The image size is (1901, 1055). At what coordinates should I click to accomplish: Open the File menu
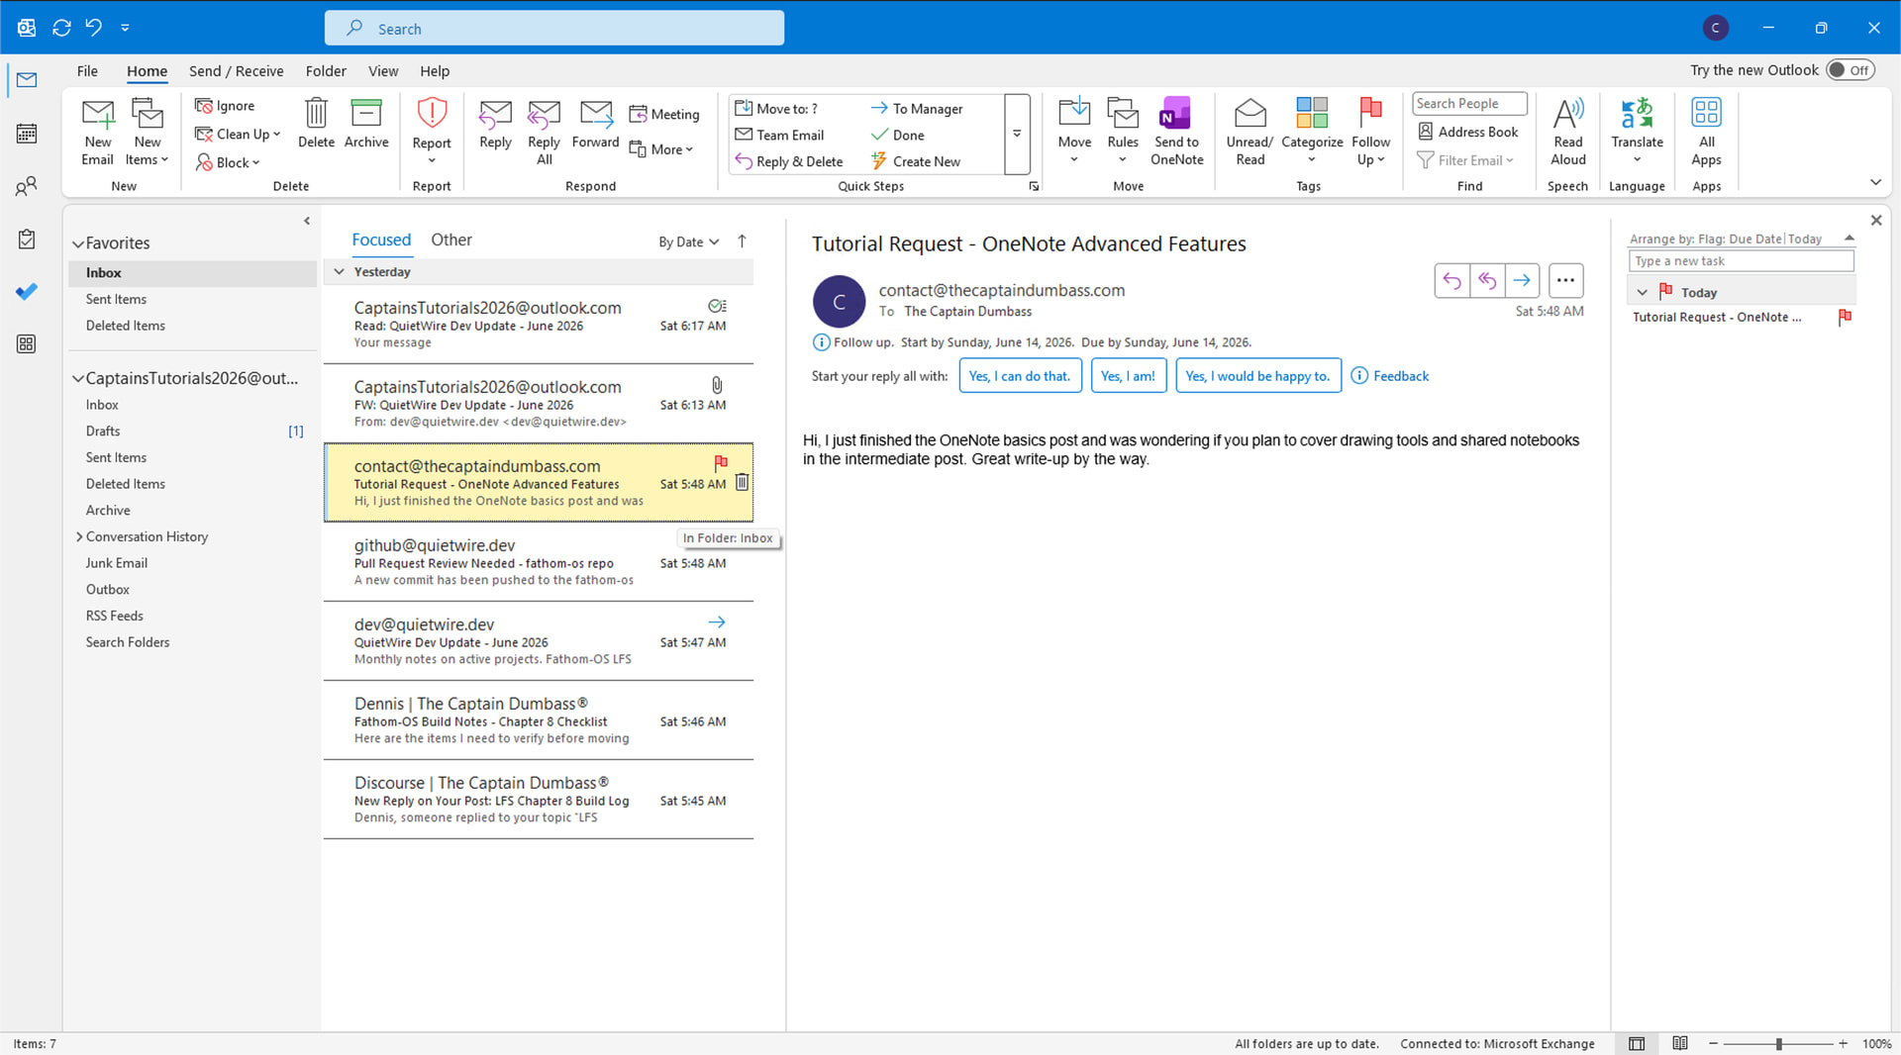pyautogui.click(x=87, y=71)
